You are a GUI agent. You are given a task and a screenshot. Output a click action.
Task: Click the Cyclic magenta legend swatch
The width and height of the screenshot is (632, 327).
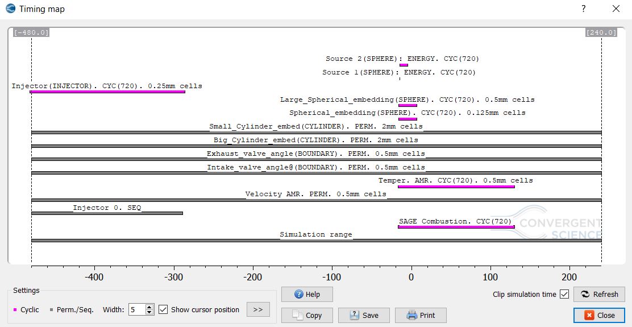coord(15,310)
